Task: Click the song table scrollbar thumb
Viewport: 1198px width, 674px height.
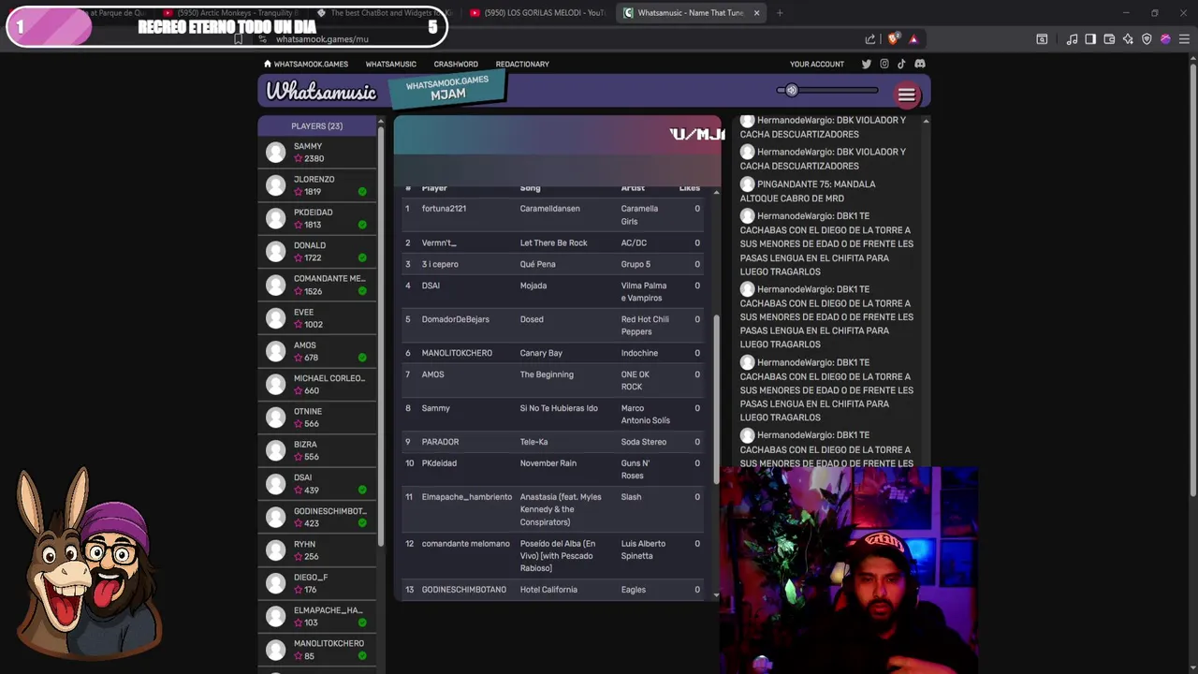Action: (716, 400)
